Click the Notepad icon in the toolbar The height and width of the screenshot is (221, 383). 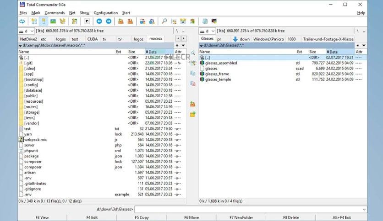[x=205, y=21]
